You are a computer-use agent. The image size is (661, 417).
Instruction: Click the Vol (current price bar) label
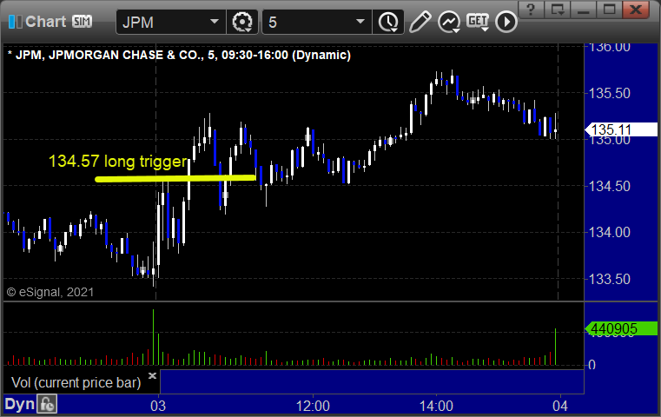(76, 382)
